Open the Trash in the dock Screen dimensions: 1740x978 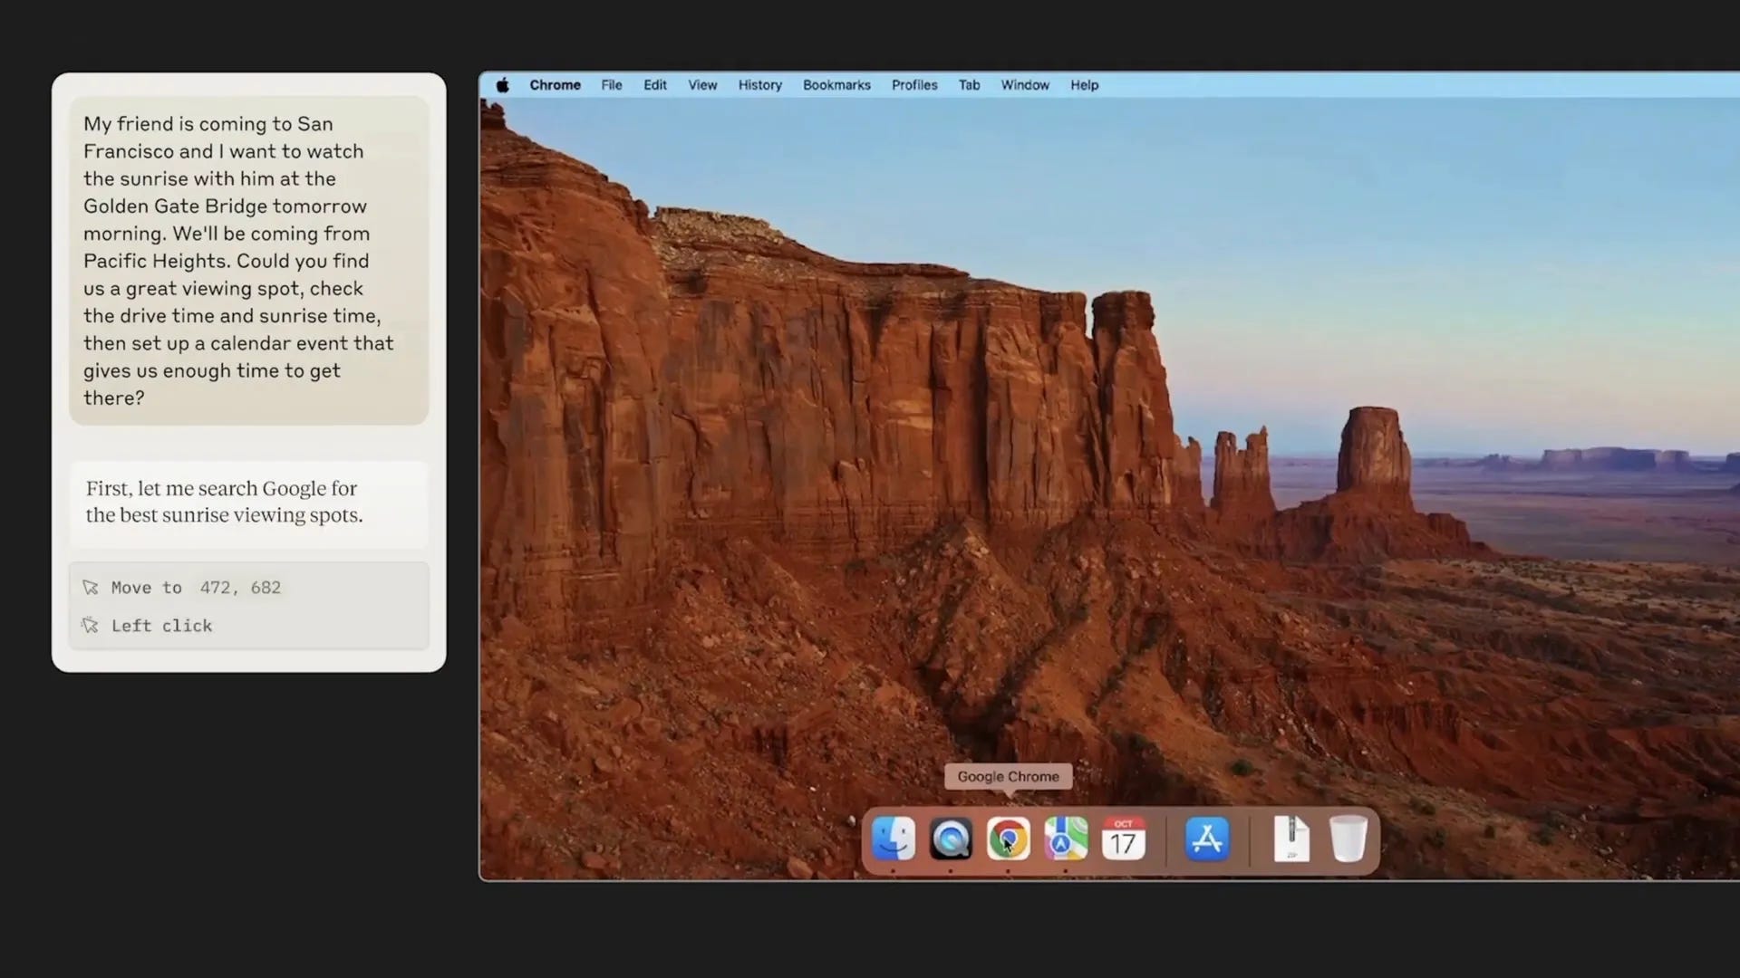1348,839
